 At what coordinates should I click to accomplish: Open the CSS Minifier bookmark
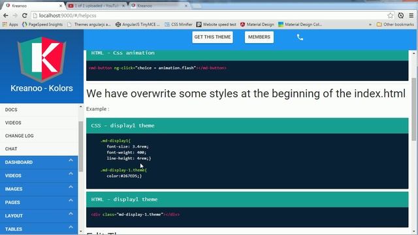178,24
